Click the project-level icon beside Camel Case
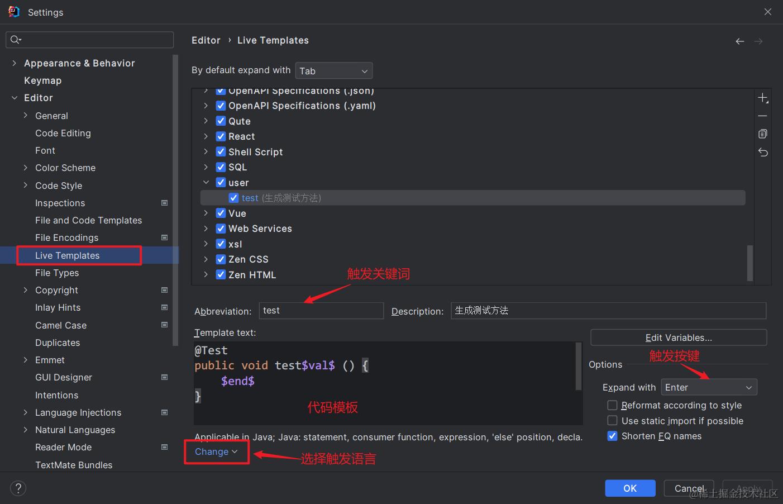Image resolution: width=783 pixels, height=504 pixels. [x=165, y=325]
